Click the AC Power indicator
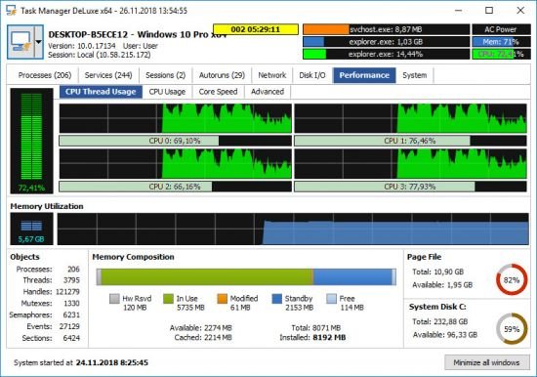 (x=501, y=29)
